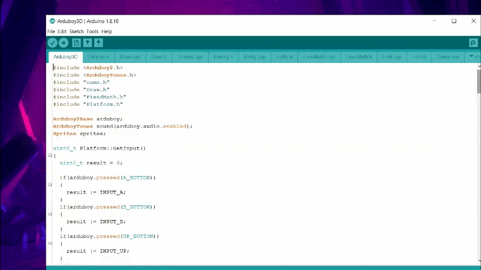Switch to the FixedMath.h tab
Viewport: 481px width, 270px height.
(x=358, y=57)
